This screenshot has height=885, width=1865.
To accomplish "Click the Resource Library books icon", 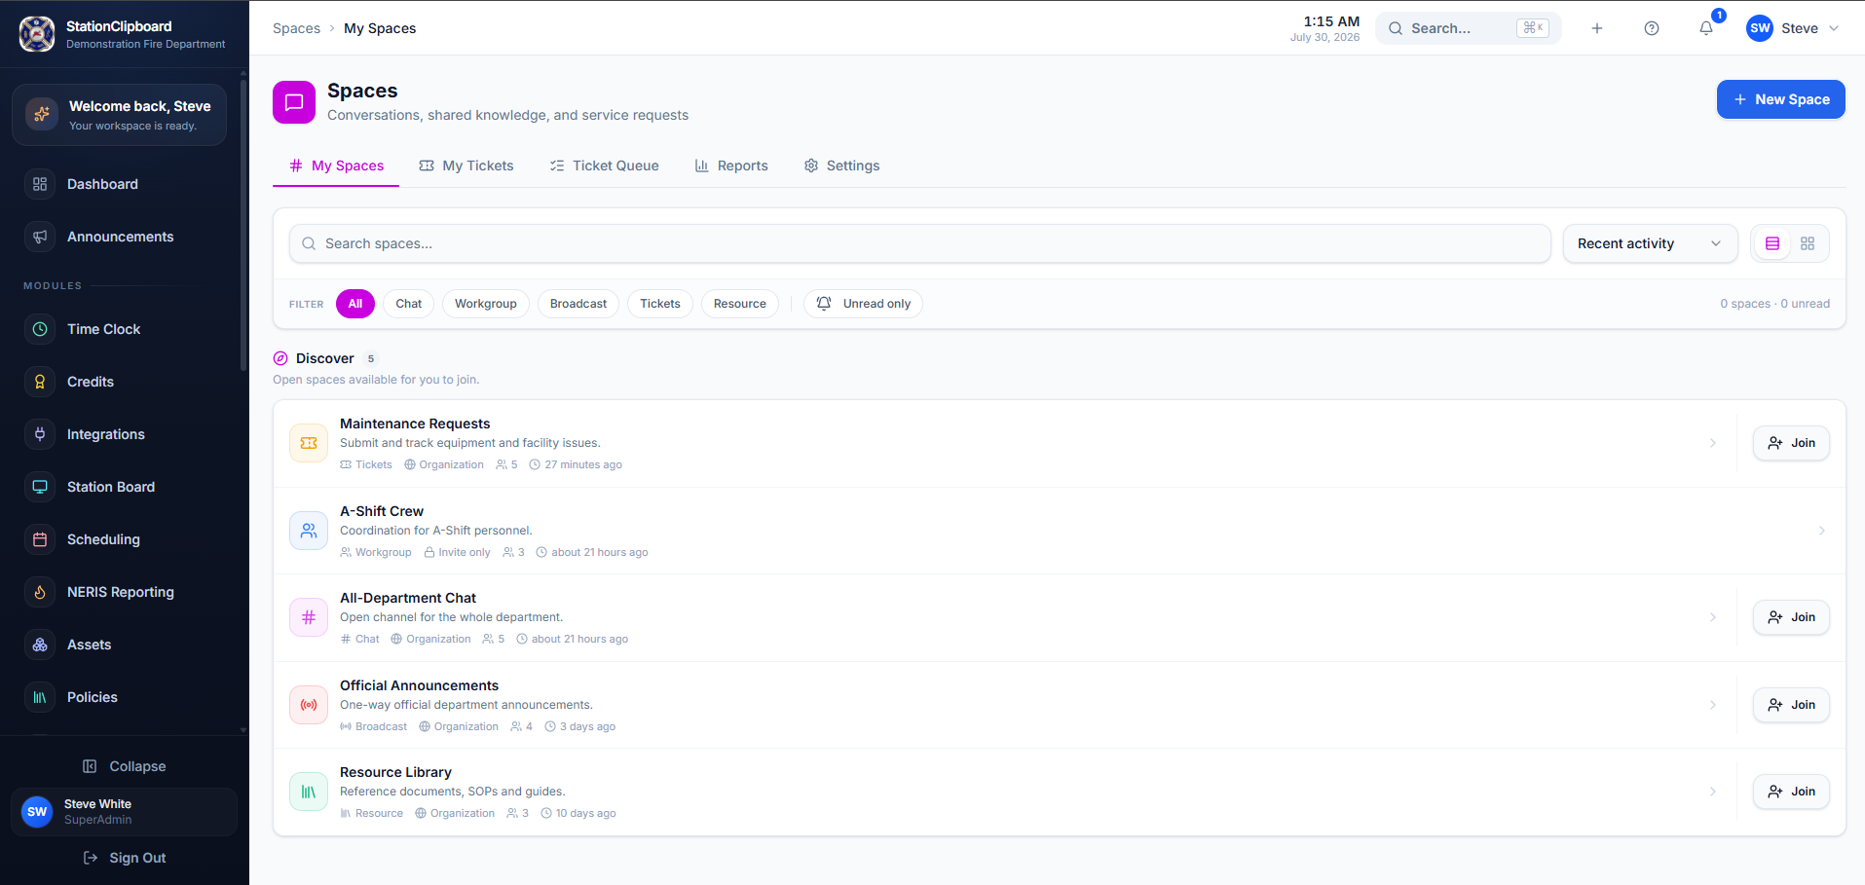I will [x=309, y=792].
